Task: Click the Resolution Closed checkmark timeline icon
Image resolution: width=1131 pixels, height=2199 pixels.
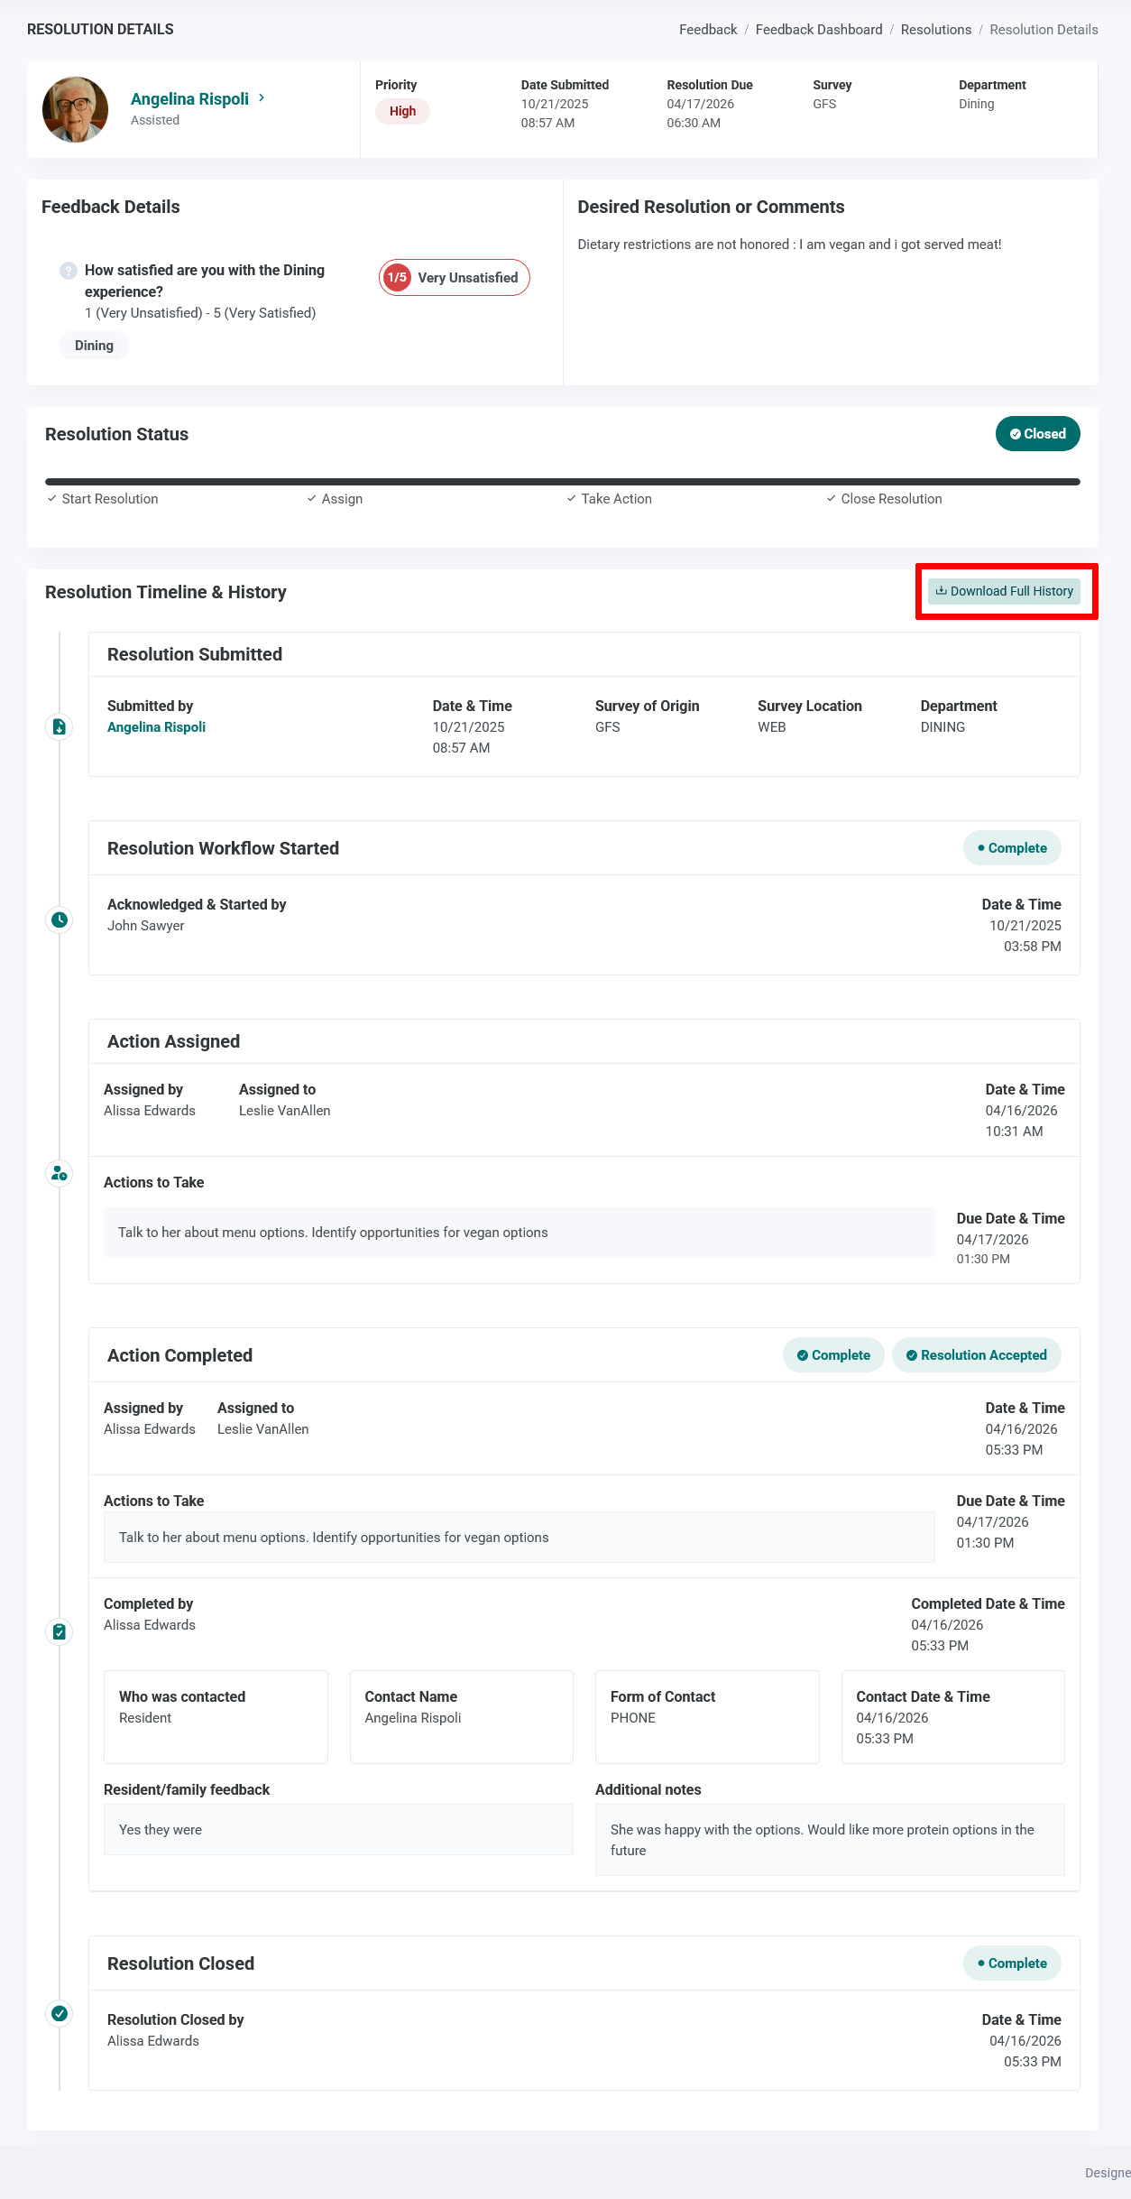Action: 60,2013
